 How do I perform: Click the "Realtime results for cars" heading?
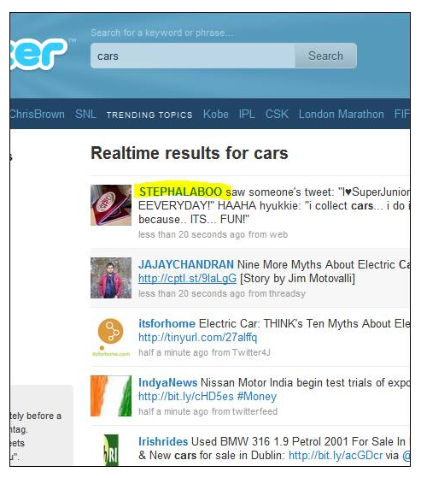(x=190, y=153)
